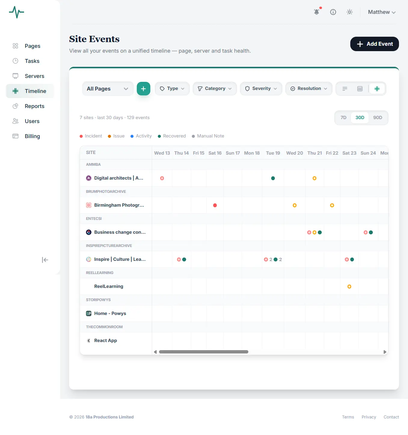Select the 30D range

360,118
